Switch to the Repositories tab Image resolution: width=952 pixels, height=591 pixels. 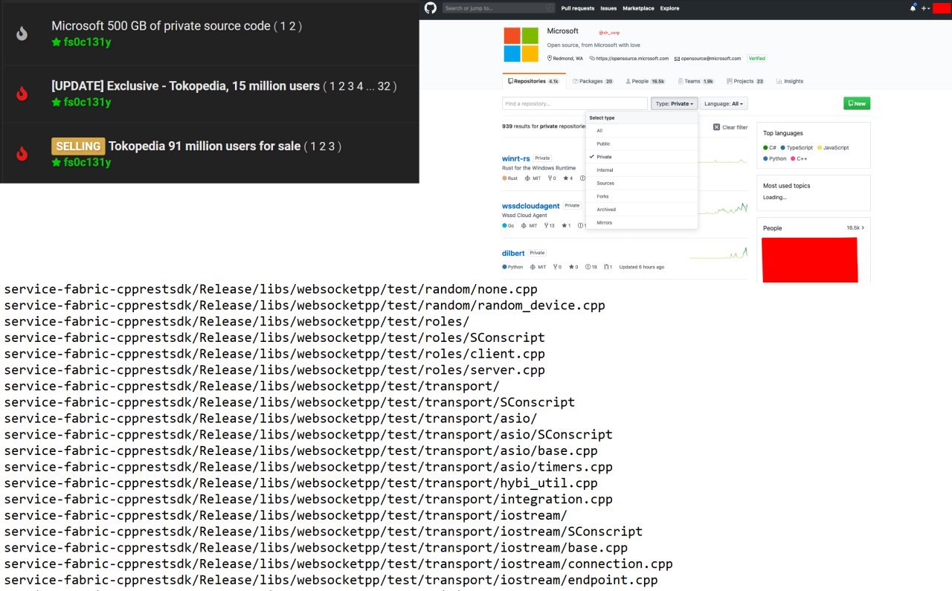533,81
